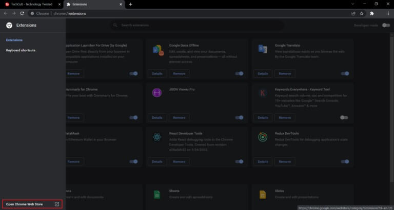This screenshot has height=210, width=394.
Task: Click the Sheets app icon
Action: (x=157, y=195)
